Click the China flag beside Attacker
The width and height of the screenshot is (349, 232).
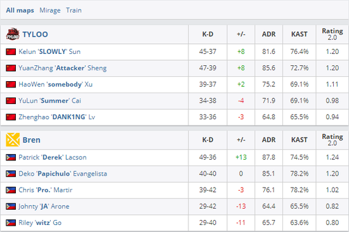pyautogui.click(x=11, y=68)
